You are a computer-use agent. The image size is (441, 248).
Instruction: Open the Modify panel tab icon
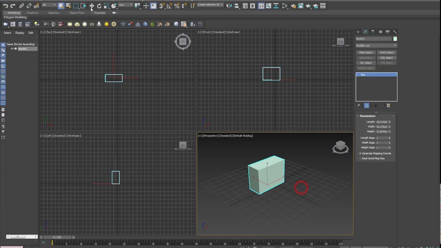[366, 32]
